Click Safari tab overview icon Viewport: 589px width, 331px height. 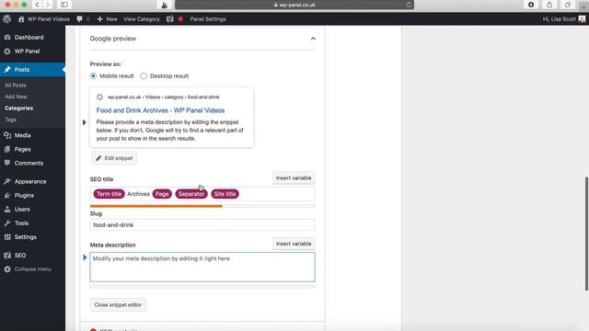(568, 5)
